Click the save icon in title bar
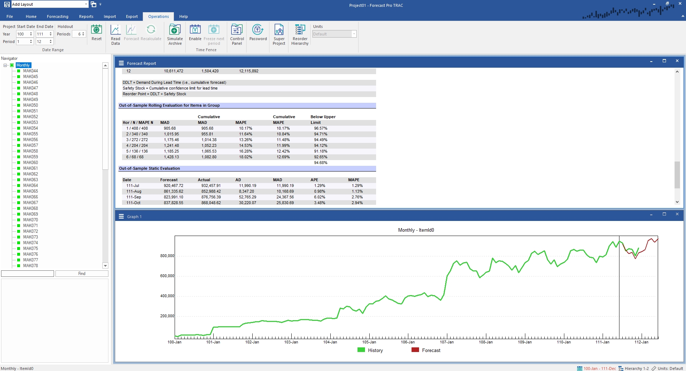Viewport: 686px width, 371px height. tap(7, 4)
